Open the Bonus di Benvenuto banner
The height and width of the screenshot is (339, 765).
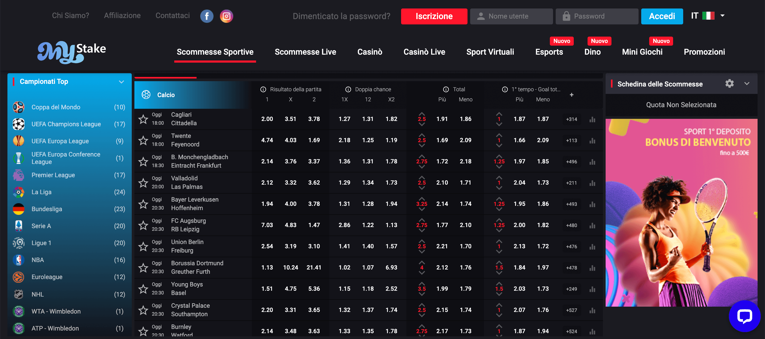[x=681, y=213]
